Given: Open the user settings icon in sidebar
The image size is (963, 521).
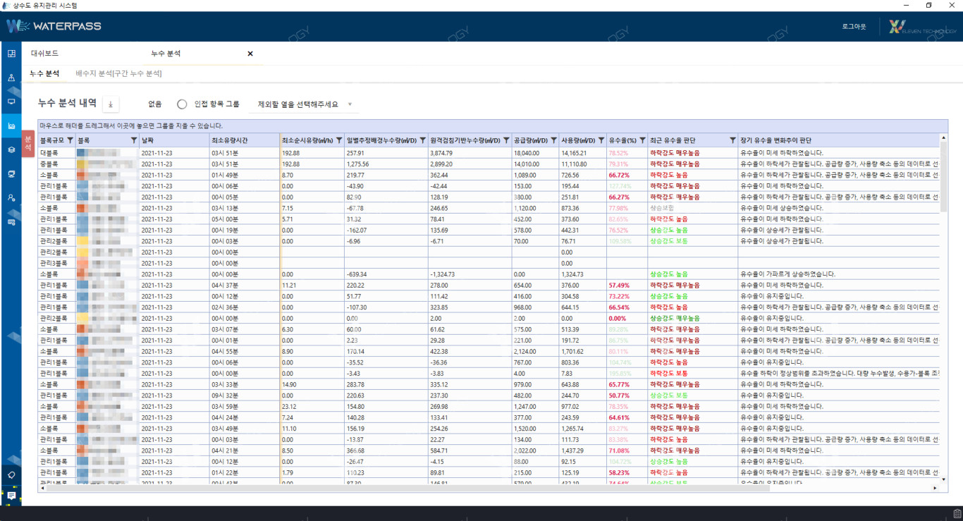Looking at the screenshot, I should point(11,198).
